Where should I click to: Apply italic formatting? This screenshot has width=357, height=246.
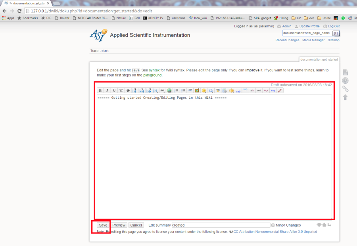coord(107,90)
